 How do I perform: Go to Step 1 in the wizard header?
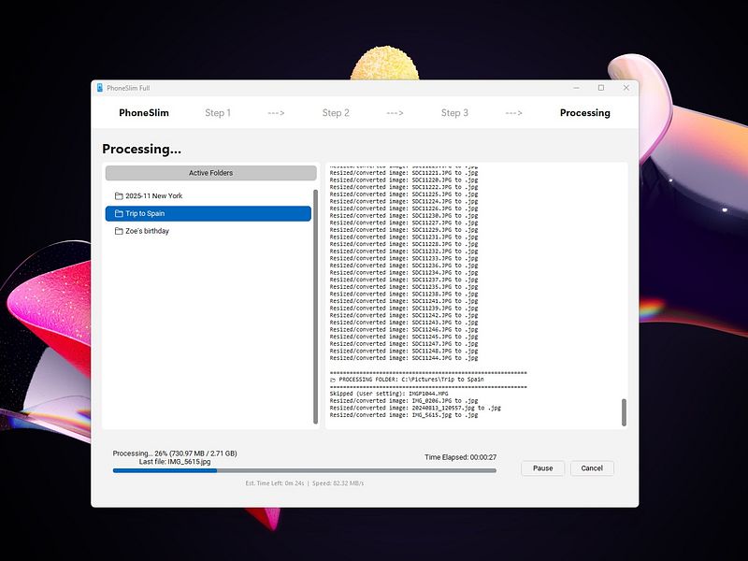218,113
